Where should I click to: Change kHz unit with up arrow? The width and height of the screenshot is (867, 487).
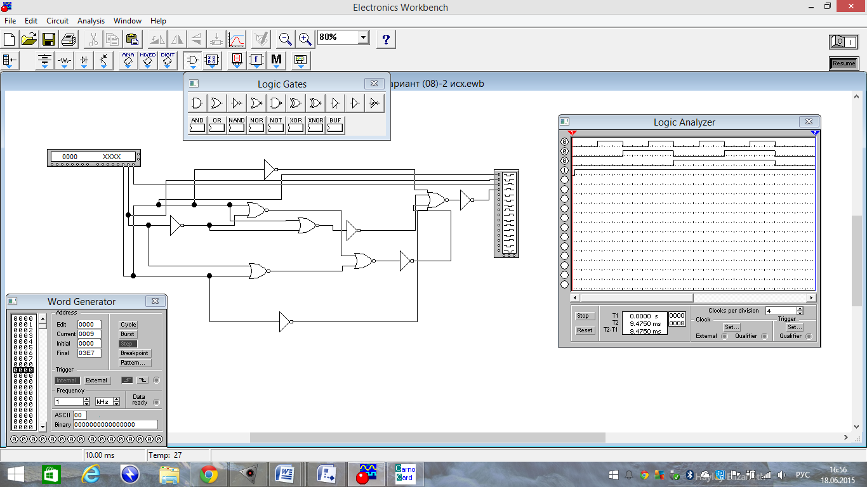(116, 399)
